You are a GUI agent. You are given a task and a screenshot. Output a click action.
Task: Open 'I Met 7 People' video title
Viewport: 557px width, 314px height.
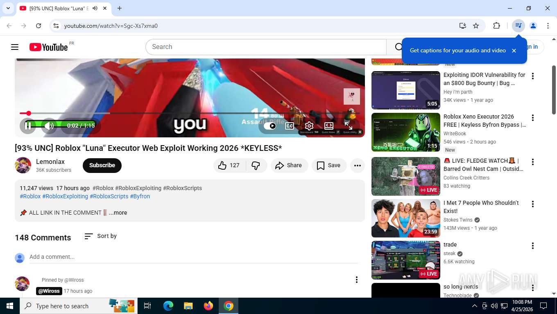tap(481, 207)
